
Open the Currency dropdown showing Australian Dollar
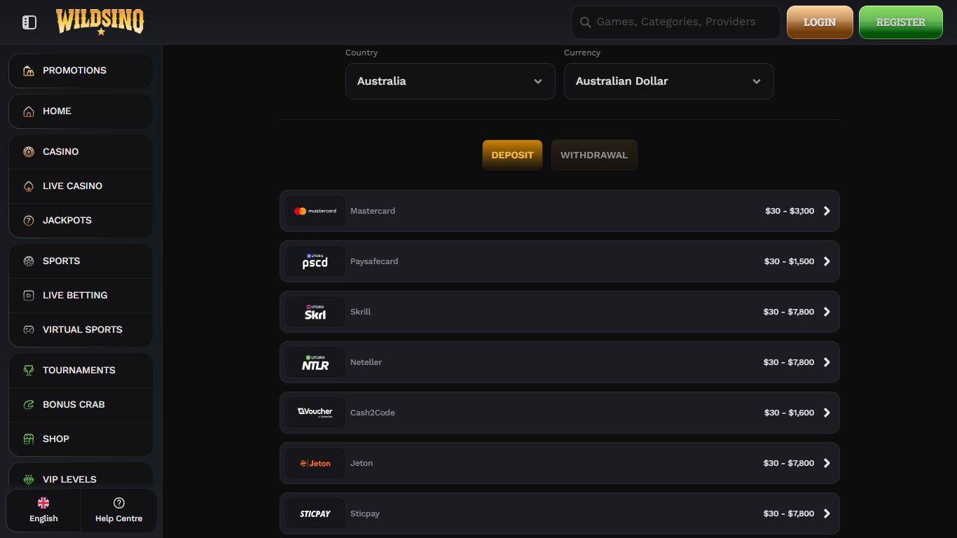[669, 81]
